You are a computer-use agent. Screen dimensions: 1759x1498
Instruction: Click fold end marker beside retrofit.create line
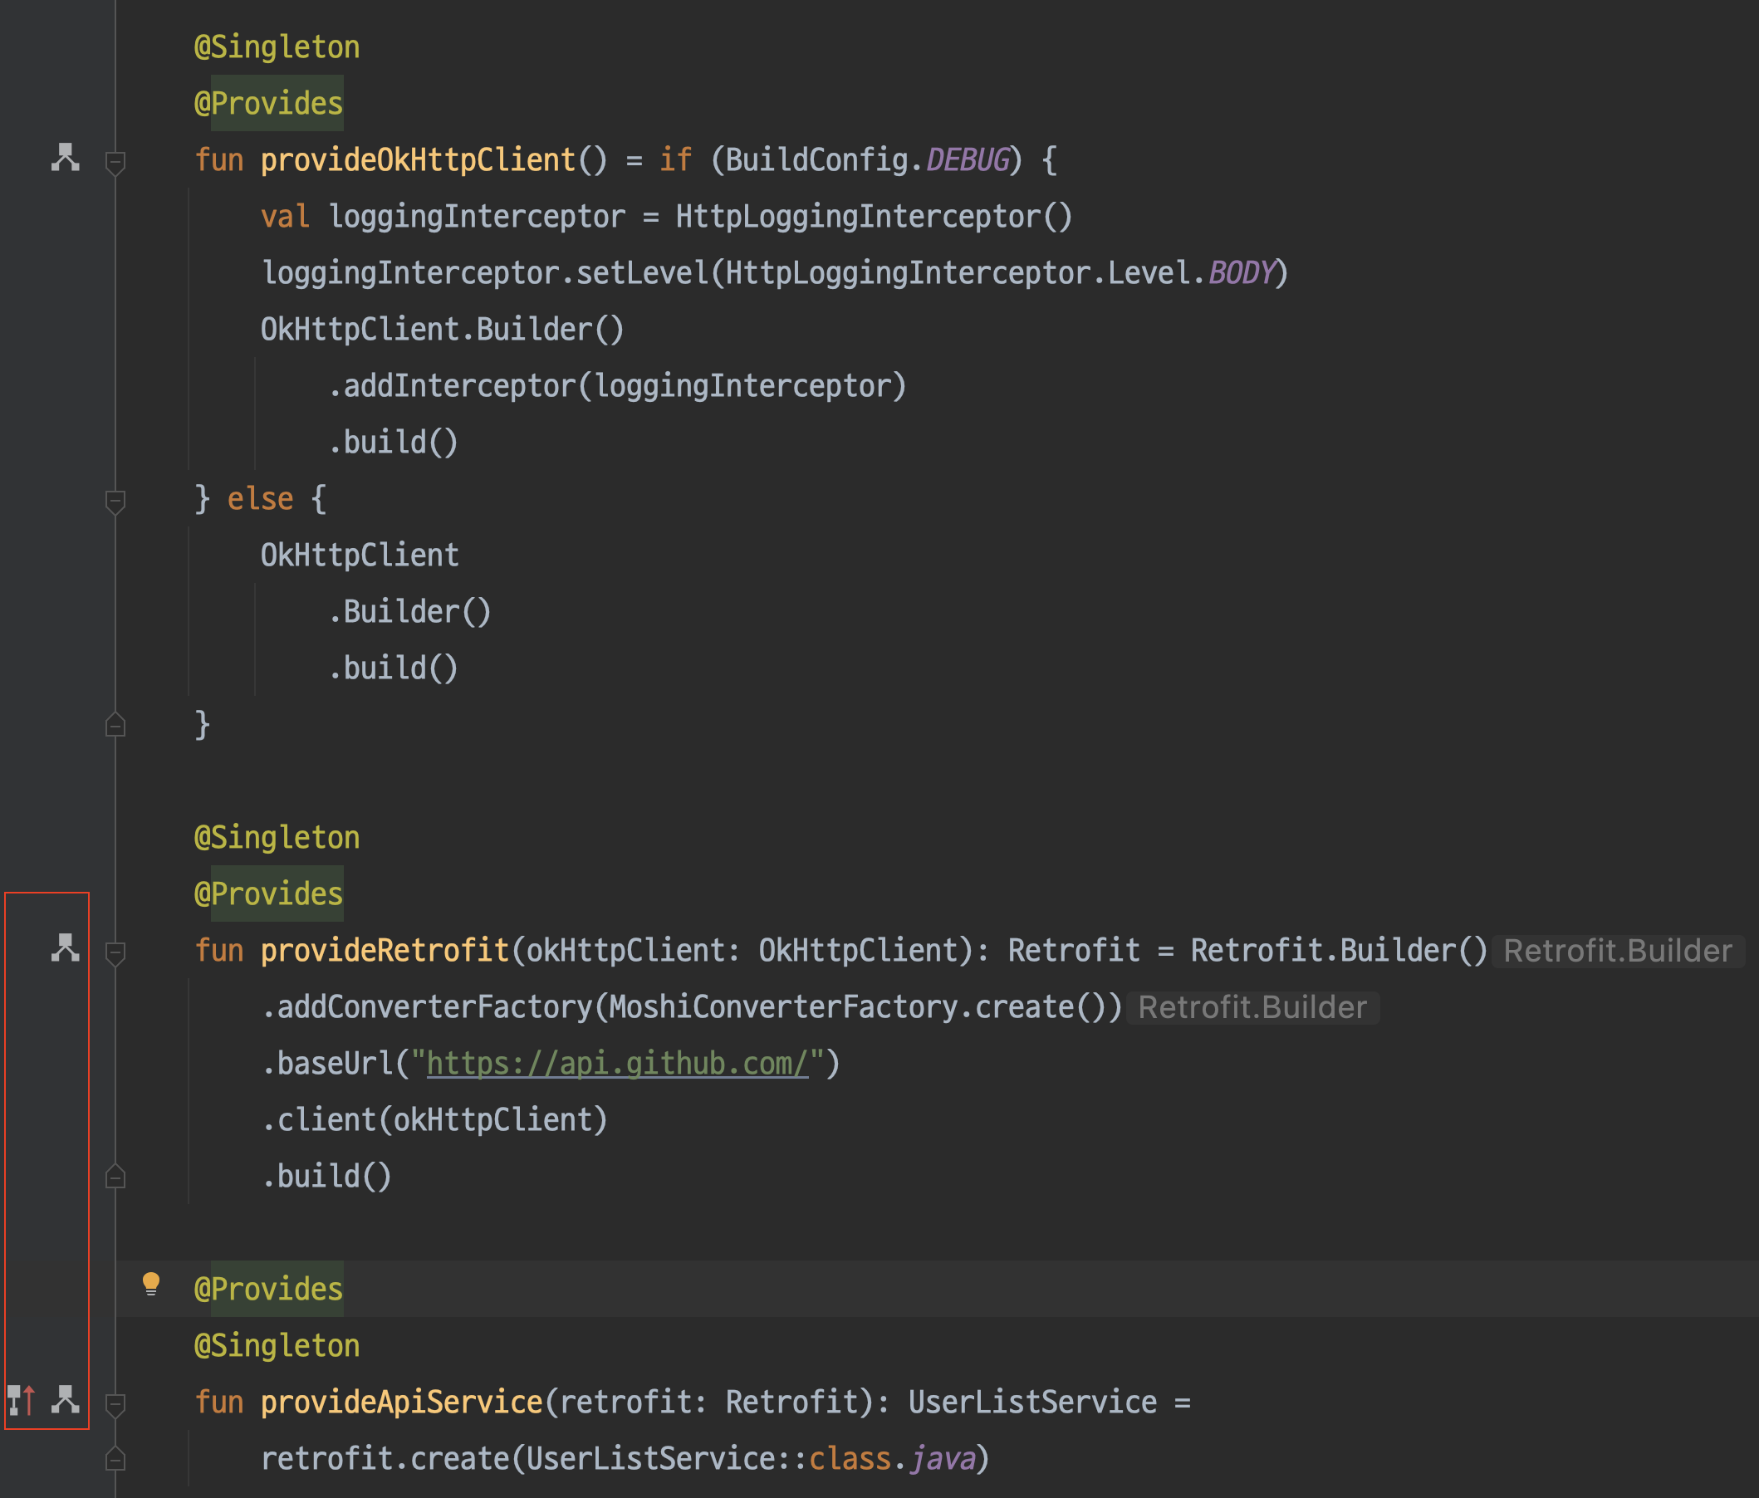115,1459
